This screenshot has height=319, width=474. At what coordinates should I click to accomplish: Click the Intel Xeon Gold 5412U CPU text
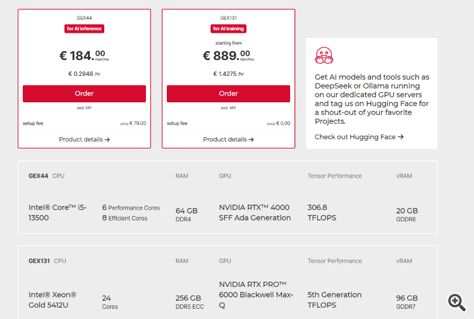tap(52, 299)
